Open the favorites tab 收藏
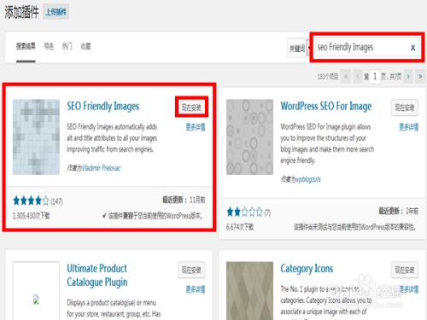 (85, 46)
